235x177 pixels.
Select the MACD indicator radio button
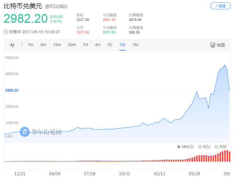(x=179, y=146)
